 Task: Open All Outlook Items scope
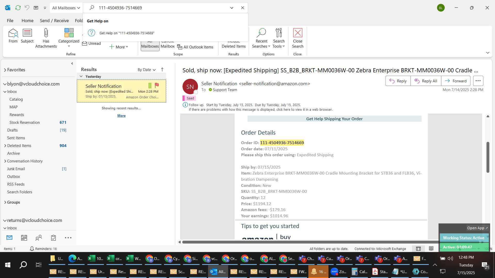click(x=195, y=47)
